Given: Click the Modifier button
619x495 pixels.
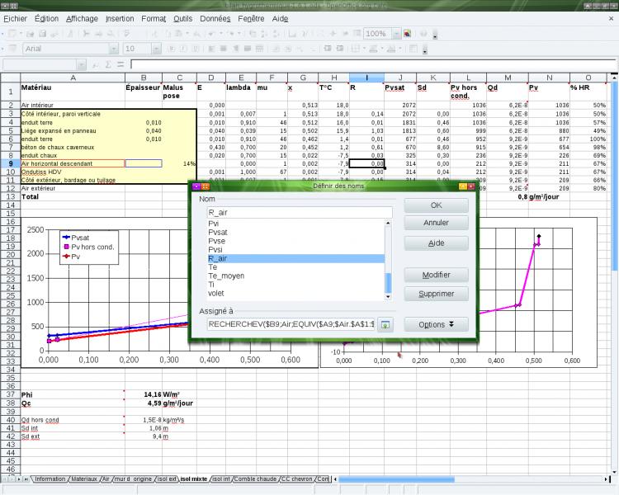Looking at the screenshot, I should (x=437, y=275).
